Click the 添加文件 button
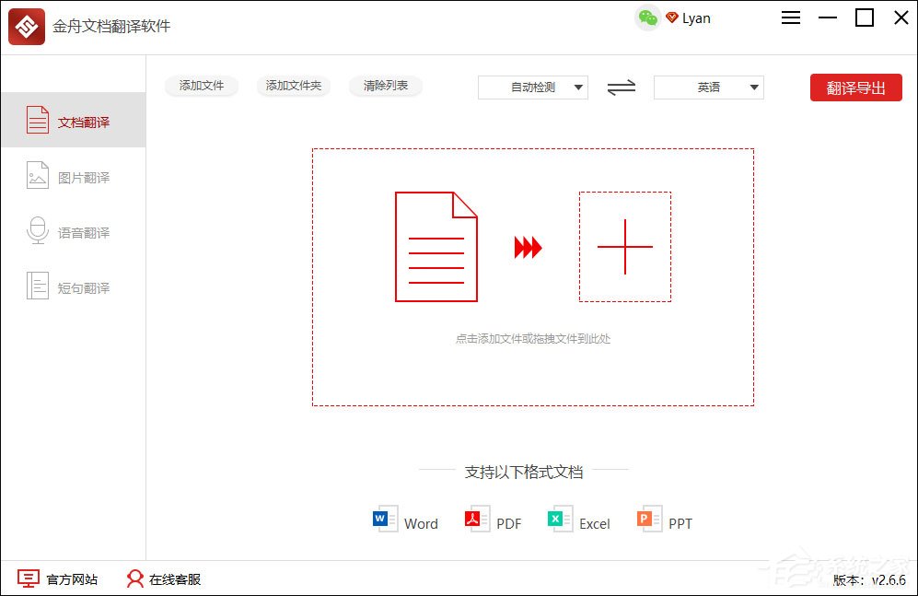The height and width of the screenshot is (596, 918). pos(201,85)
